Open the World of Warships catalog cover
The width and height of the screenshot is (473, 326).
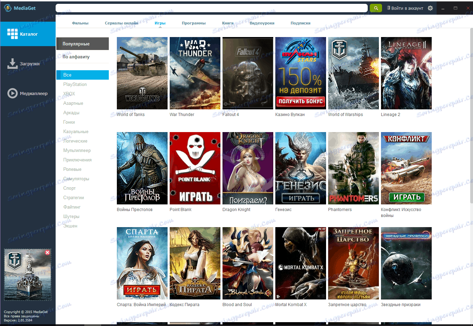[353, 73]
